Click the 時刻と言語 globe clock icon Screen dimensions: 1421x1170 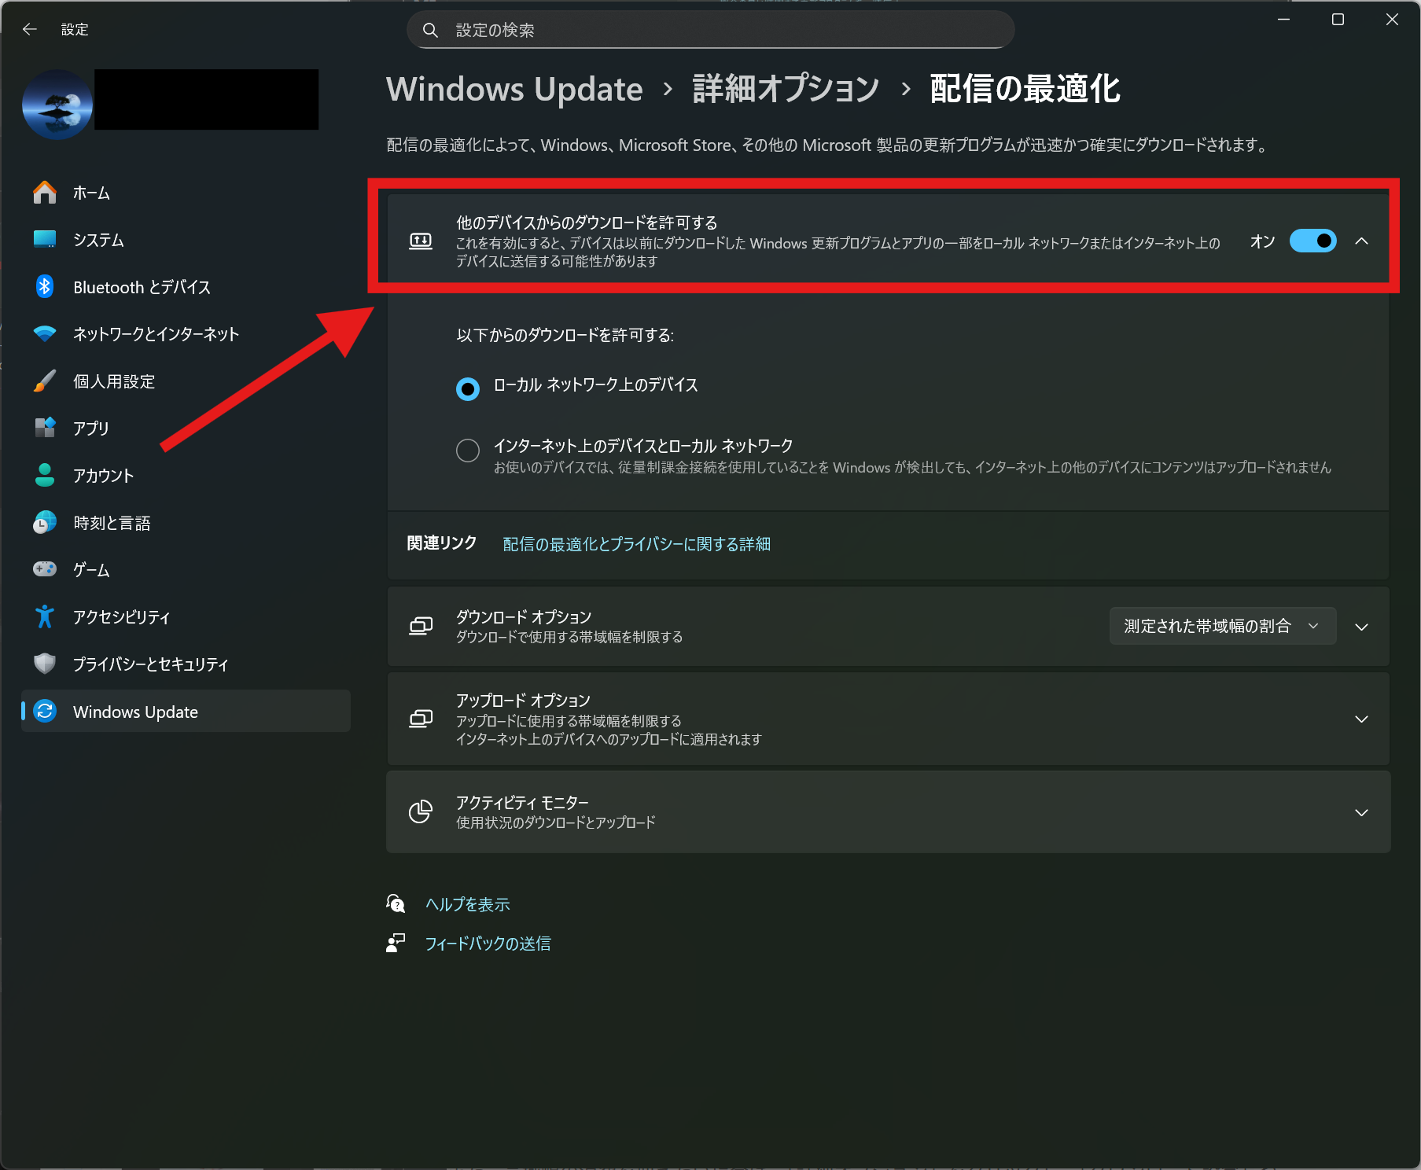45,523
